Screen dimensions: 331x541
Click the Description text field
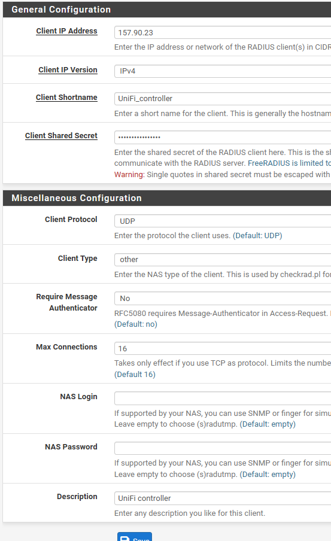pyautogui.click(x=223, y=499)
